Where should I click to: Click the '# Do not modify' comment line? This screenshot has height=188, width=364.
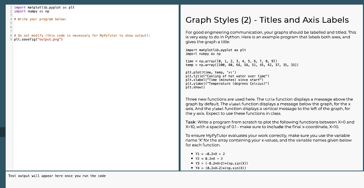click(82, 35)
